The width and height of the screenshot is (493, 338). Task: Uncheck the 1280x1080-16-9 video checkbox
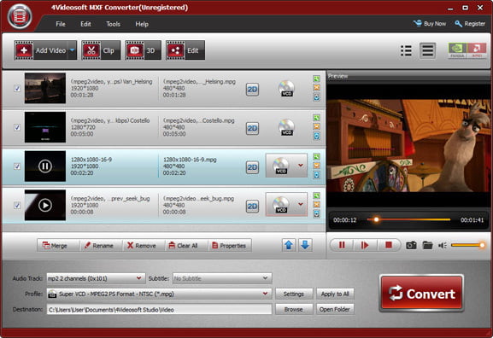[x=17, y=166]
